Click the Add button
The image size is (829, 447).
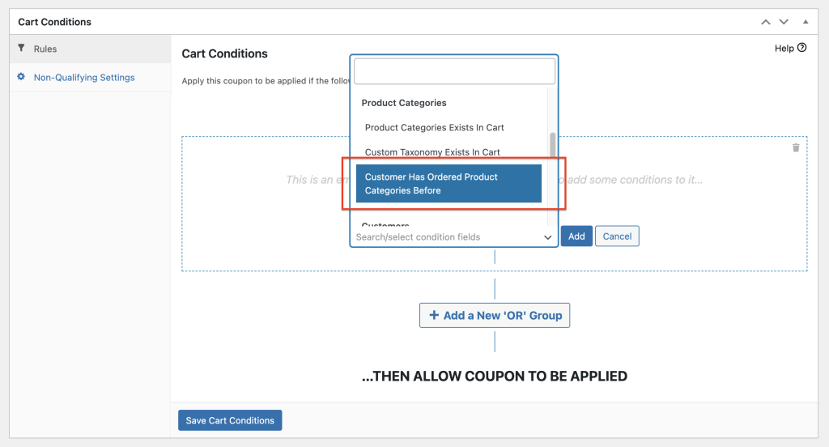click(x=576, y=236)
